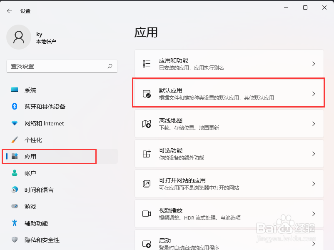Viewport: 334px width, 250px height.
Task: Open the 离线地图 settings card
Action: (x=229, y=124)
